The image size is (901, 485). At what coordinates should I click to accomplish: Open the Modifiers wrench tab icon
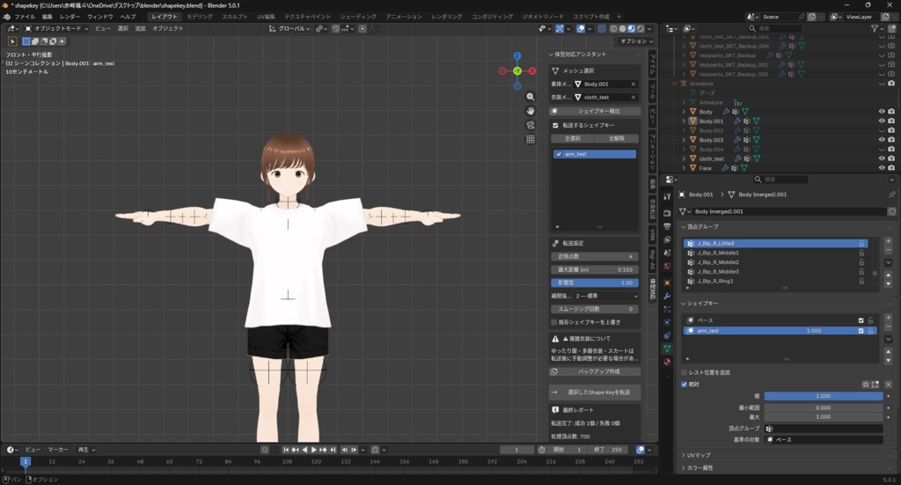pyautogui.click(x=667, y=296)
